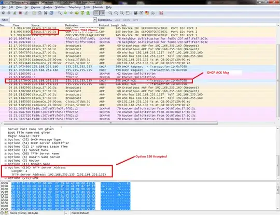Click the Save filter button

point(135,20)
